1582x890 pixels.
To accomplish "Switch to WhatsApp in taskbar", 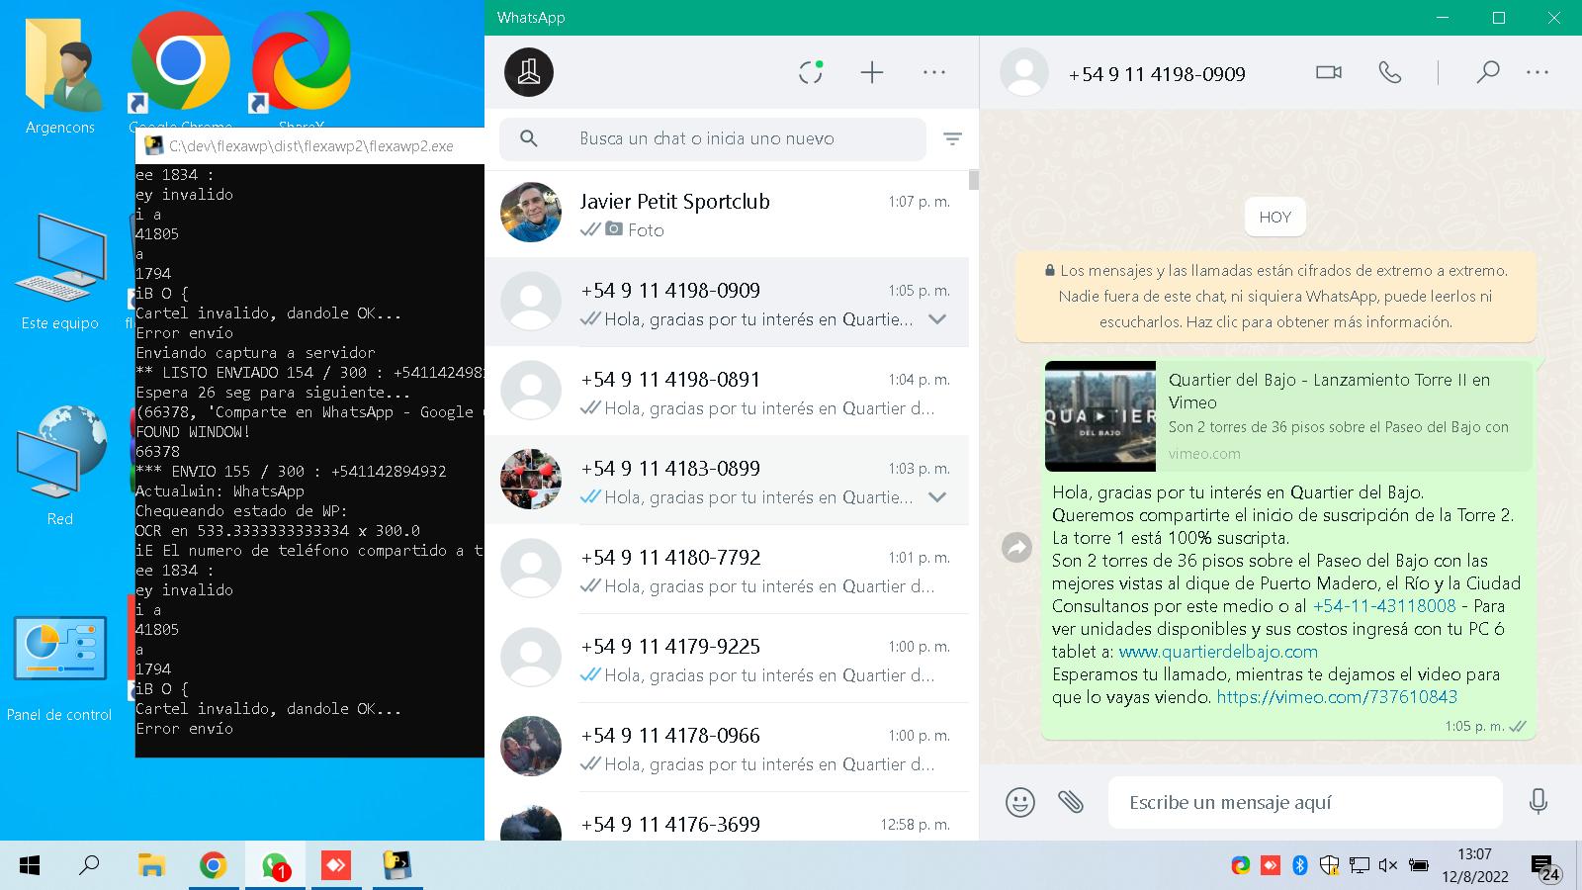I will tap(275, 866).
